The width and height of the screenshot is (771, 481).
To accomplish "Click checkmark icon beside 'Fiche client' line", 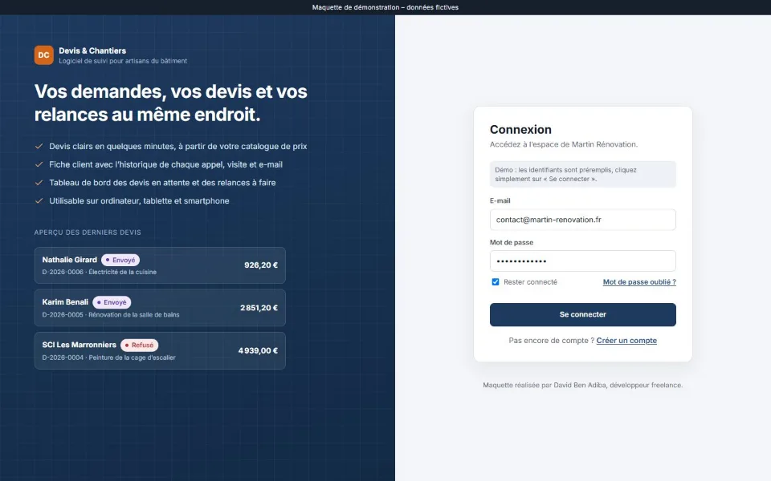I will (x=39, y=164).
